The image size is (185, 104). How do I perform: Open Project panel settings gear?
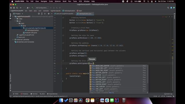click(x=49, y=14)
